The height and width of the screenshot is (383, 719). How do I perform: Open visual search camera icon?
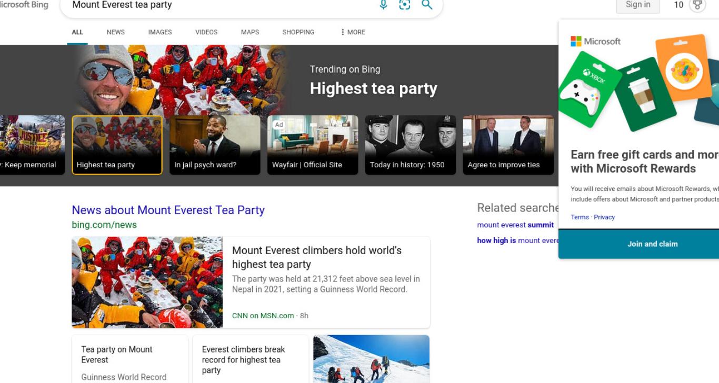tap(404, 5)
